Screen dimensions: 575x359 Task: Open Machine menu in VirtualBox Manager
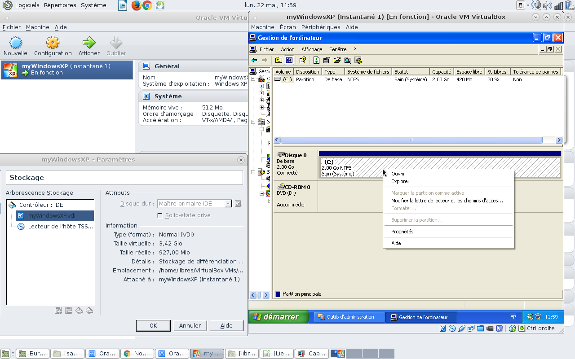pos(37,27)
